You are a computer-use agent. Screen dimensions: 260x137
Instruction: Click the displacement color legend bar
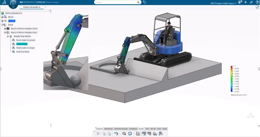(232, 78)
